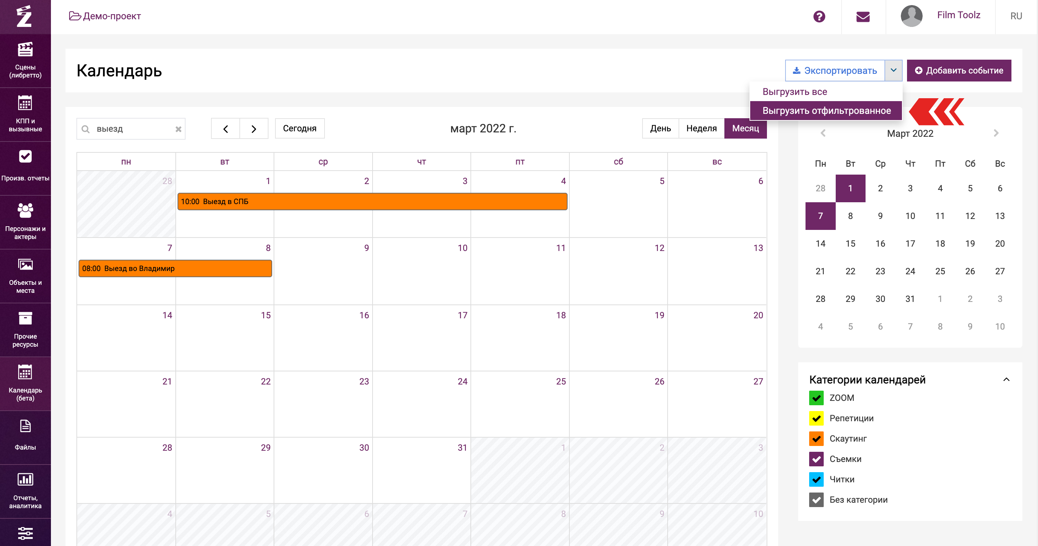Toggle the Скаутинг category checkbox

pyautogui.click(x=816, y=438)
